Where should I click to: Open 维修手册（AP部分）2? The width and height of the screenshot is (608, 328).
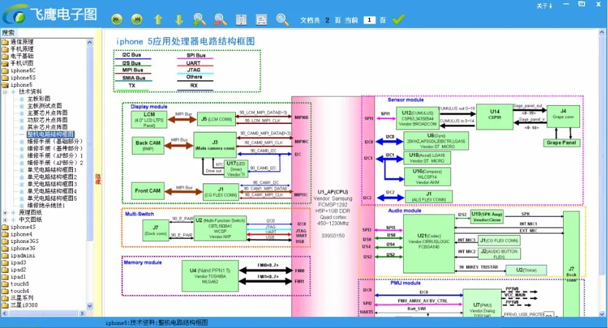(x=55, y=163)
